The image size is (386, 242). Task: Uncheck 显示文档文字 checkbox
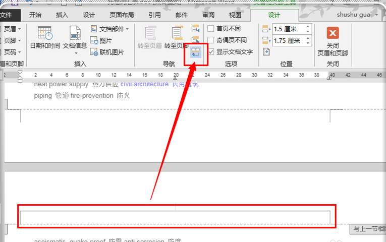[x=211, y=52]
